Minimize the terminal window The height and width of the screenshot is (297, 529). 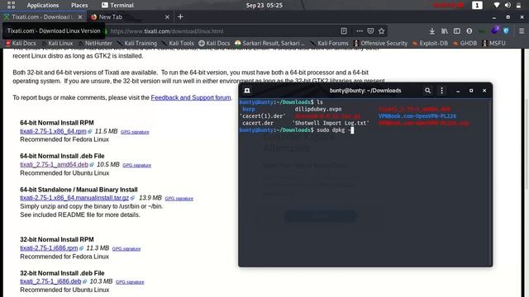458,91
